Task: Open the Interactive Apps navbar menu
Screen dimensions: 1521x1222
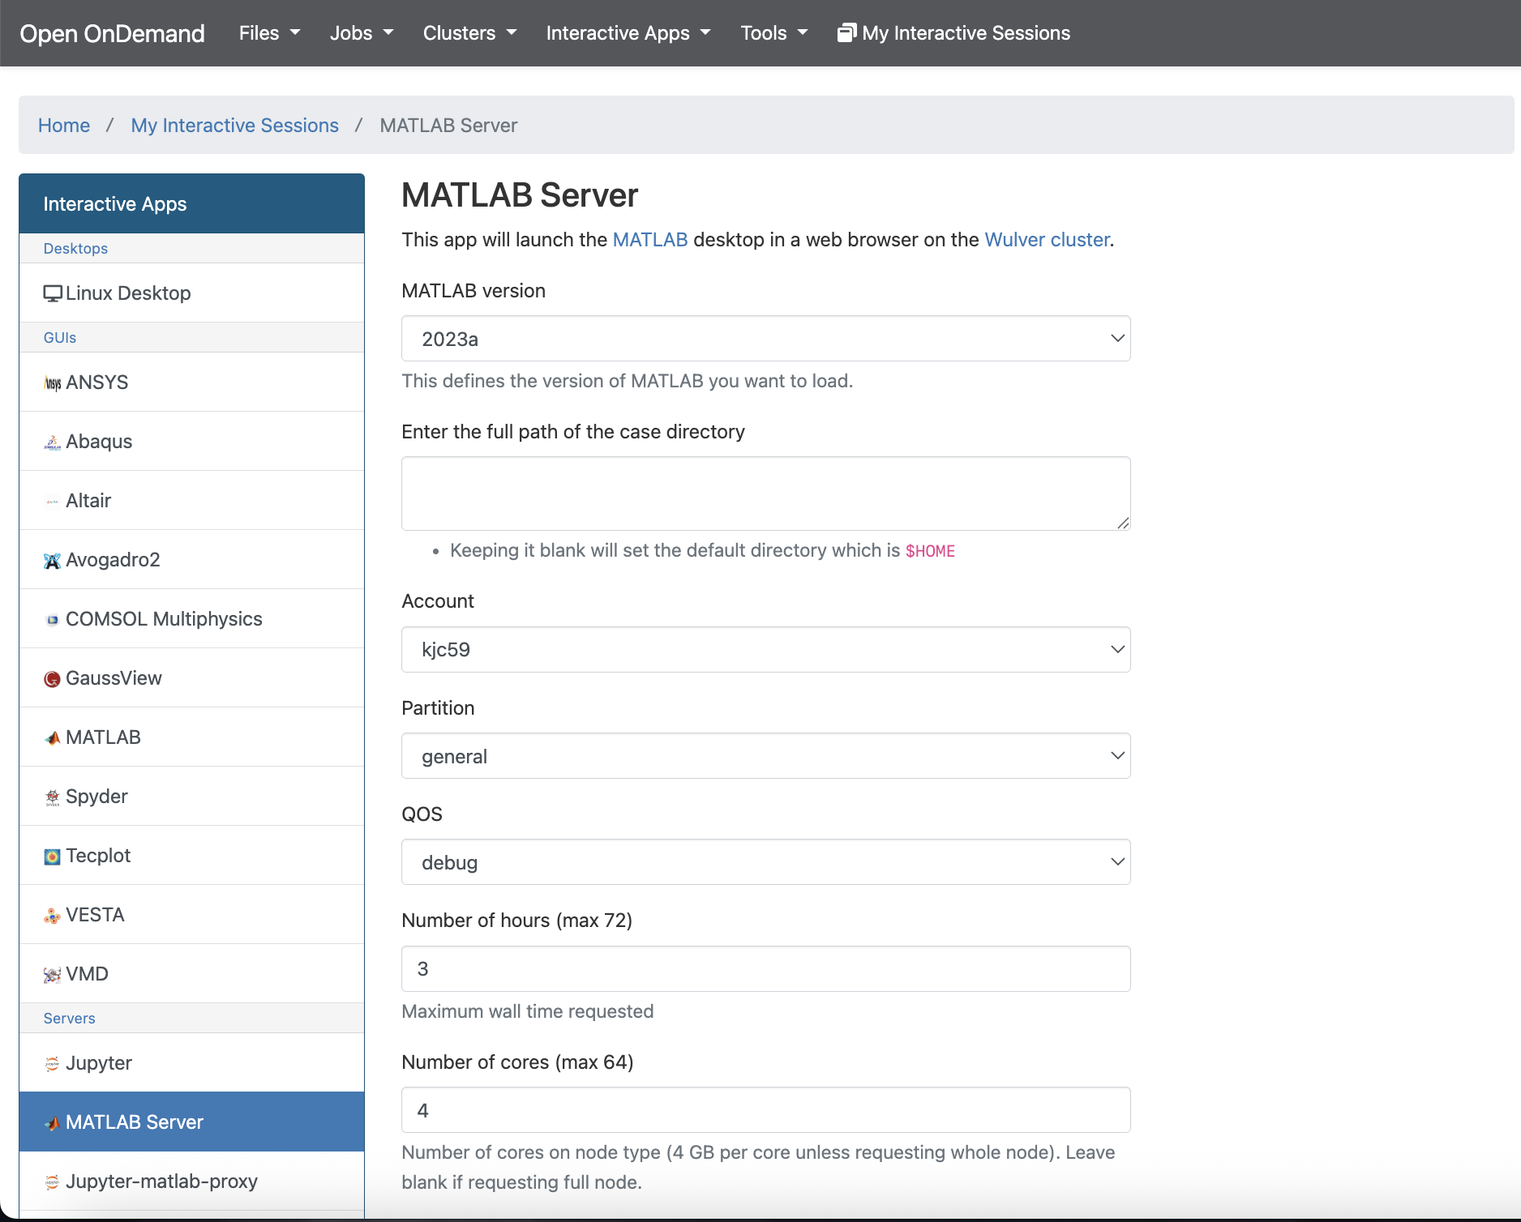Action: coord(628,33)
